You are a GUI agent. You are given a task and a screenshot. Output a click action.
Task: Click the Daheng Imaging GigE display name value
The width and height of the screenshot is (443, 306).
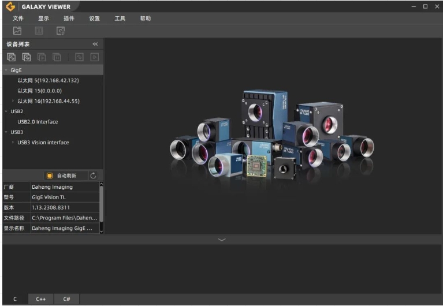click(62, 228)
